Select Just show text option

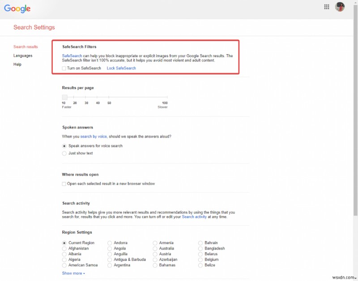tap(64, 153)
